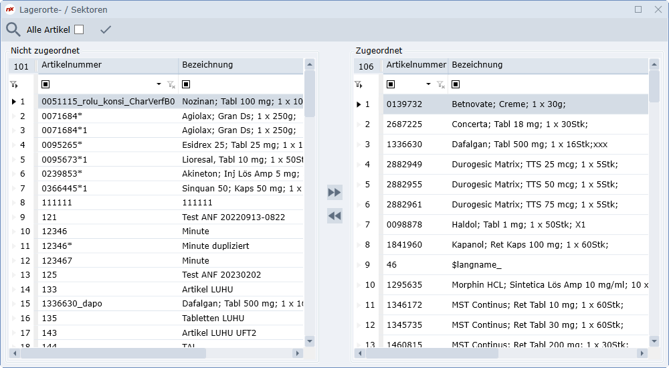Clear Artikelnummer filter in Nicht zugeordnet grid
669x368 pixels.
tap(171, 84)
